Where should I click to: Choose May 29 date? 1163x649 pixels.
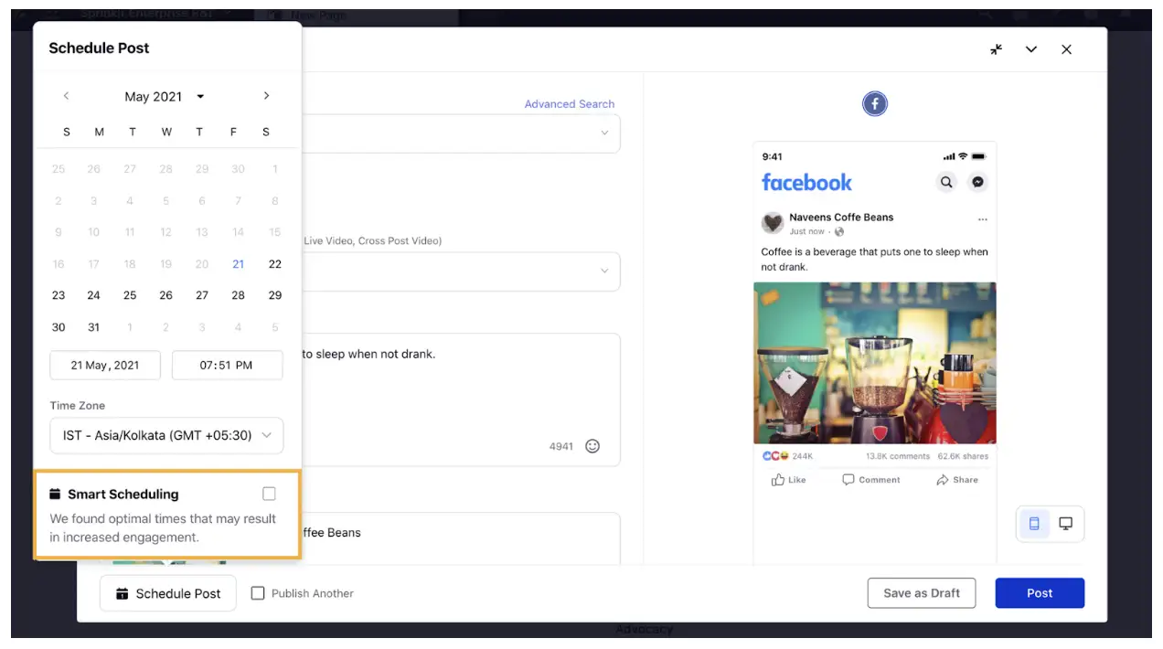(274, 295)
